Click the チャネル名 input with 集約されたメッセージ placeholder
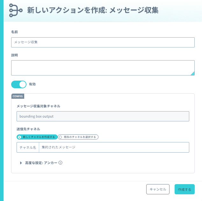 [x=114, y=147]
